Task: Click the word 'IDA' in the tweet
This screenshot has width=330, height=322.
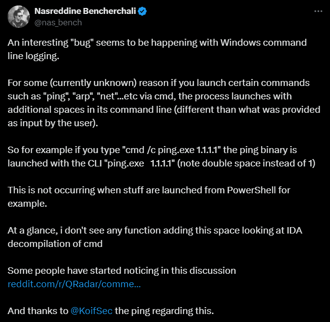Action: click(x=294, y=231)
